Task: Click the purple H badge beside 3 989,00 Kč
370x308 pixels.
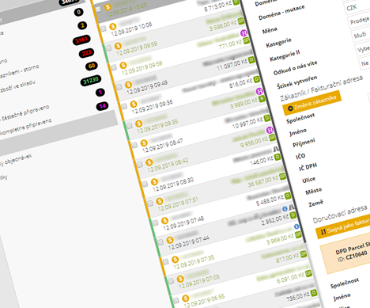Action: coord(259,91)
